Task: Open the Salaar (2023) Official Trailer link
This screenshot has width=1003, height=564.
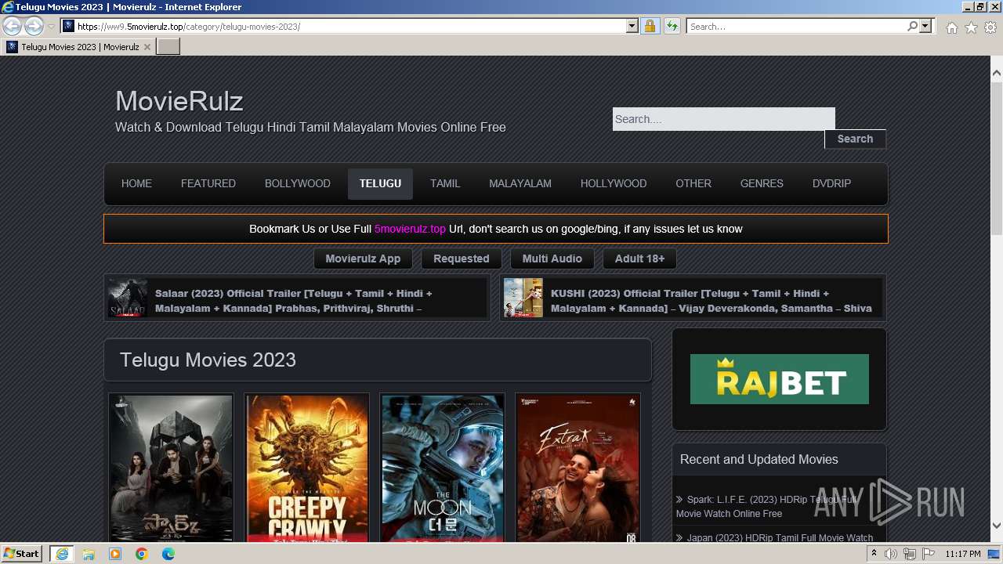Action: tap(294, 301)
